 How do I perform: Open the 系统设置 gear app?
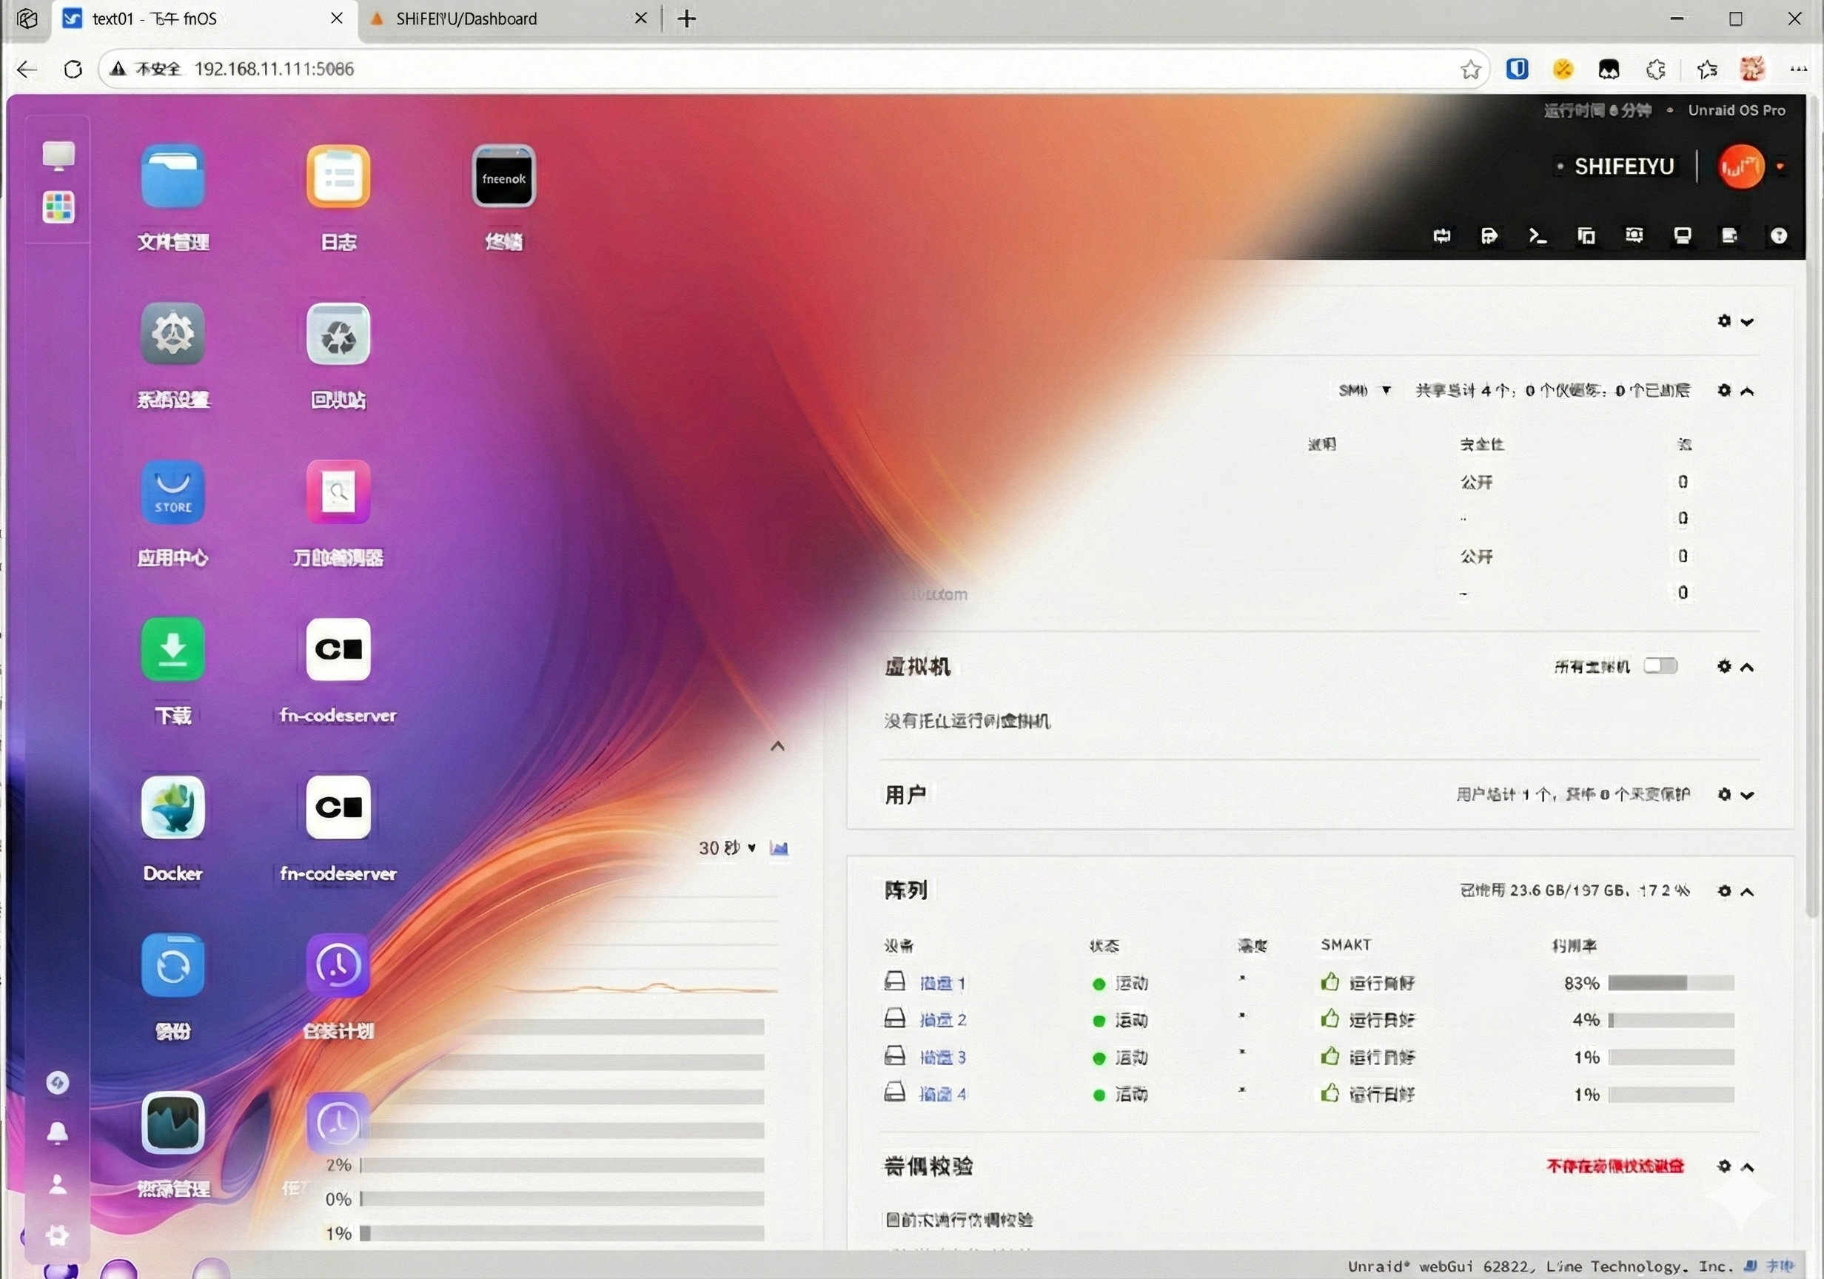(x=172, y=335)
